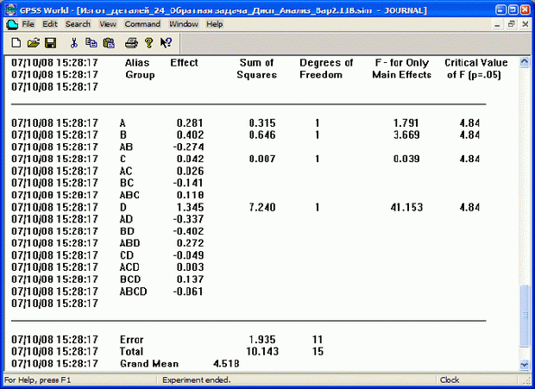Open the Help menu
Image resolution: width=535 pixels, height=389 pixels.
214,24
